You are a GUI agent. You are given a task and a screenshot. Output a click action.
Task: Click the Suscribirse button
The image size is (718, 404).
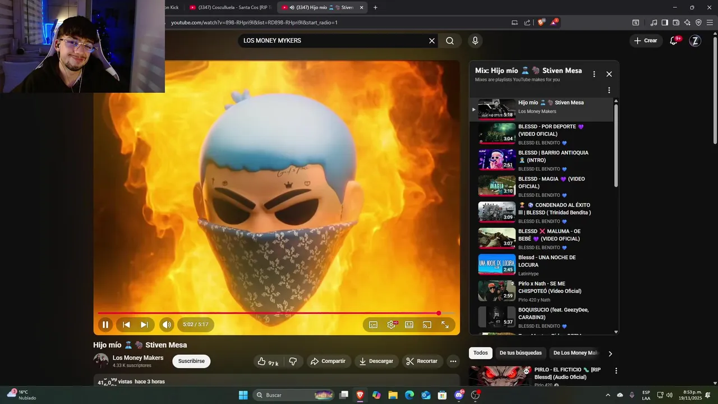[191, 361]
